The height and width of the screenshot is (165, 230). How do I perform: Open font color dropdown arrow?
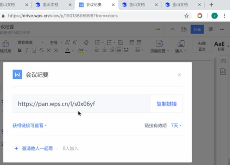(x=73, y=50)
